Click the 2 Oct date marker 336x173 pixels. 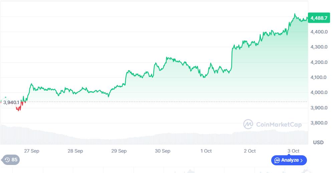point(249,151)
